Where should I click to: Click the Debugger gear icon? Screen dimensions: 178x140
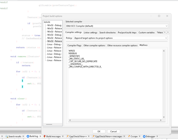click(144, 136)
